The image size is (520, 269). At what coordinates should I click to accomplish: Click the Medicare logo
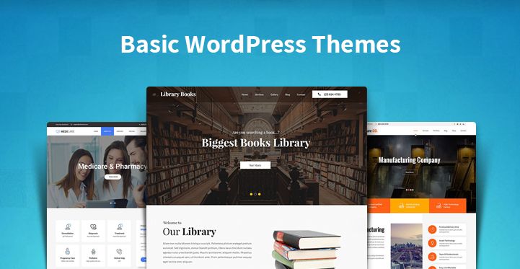(x=65, y=131)
